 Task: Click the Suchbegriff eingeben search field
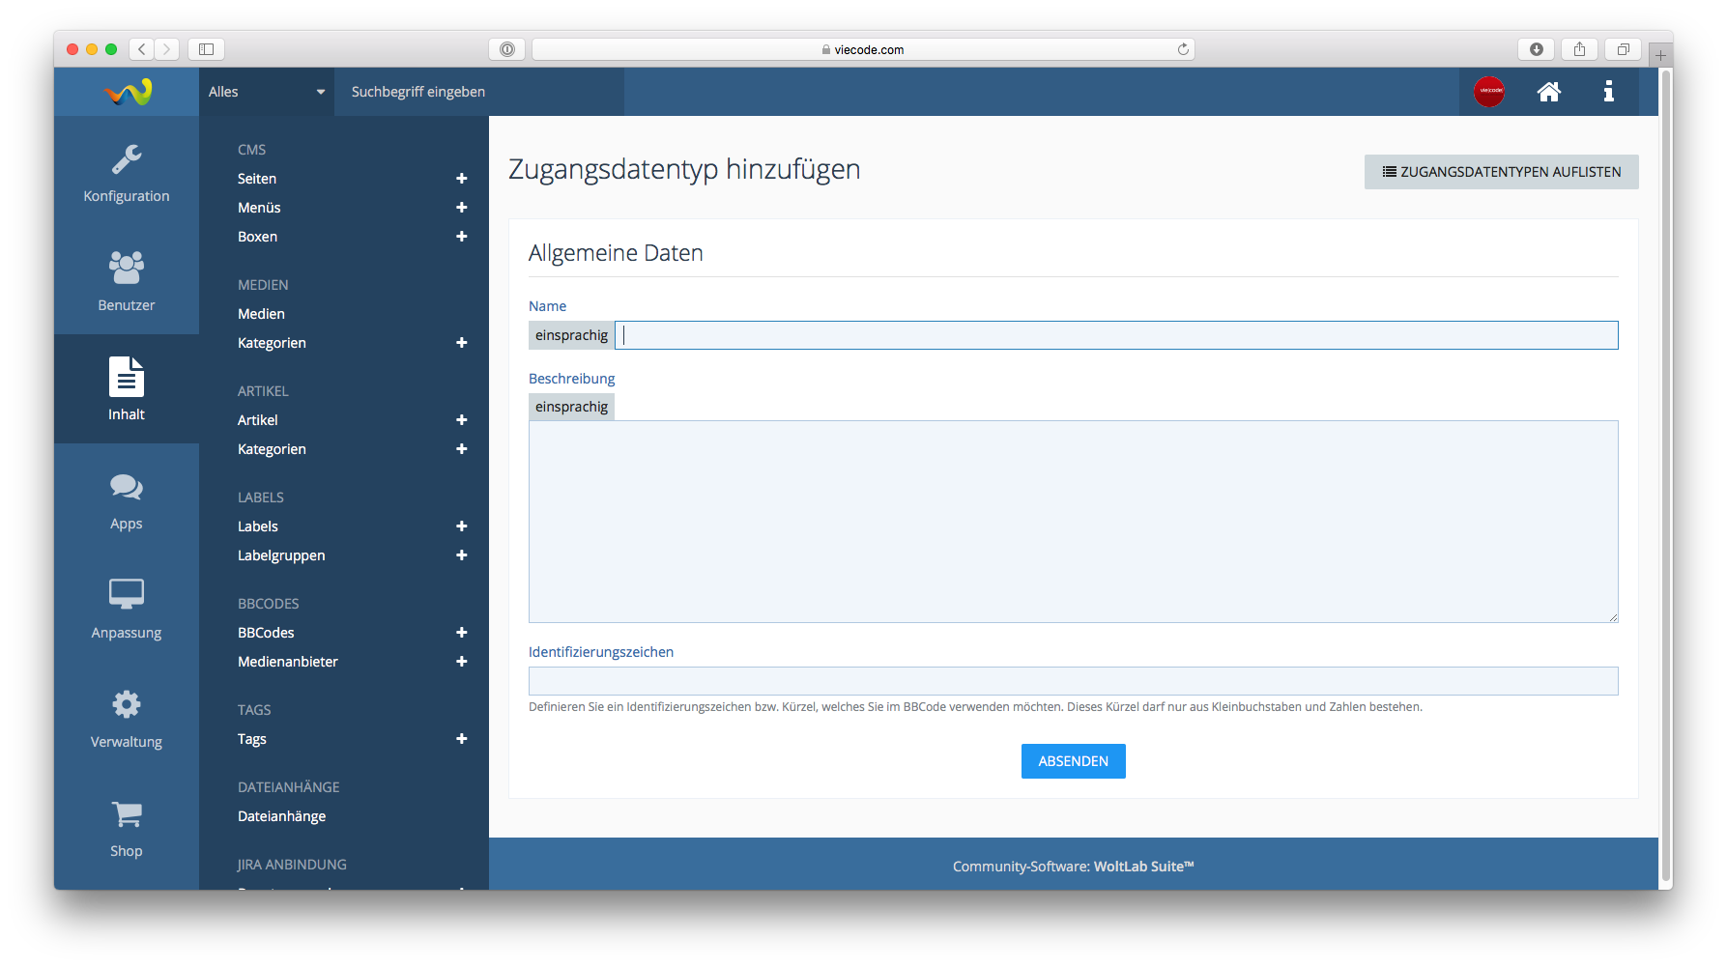click(478, 92)
